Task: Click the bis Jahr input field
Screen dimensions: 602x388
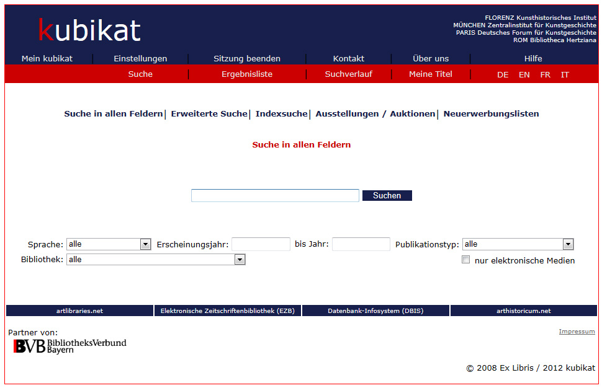Action: pyautogui.click(x=361, y=244)
